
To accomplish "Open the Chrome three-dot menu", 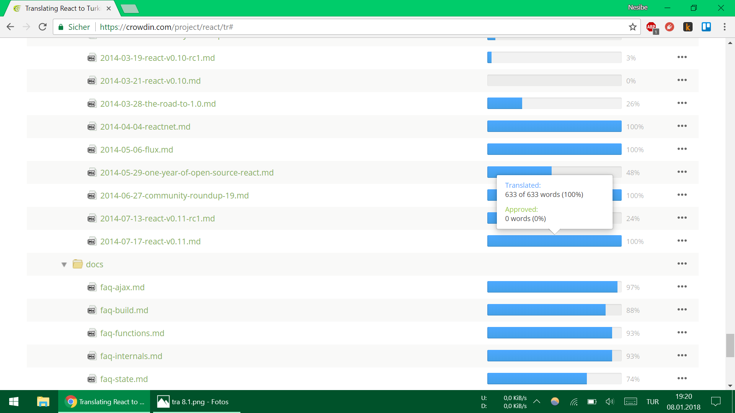I will pyautogui.click(x=724, y=27).
